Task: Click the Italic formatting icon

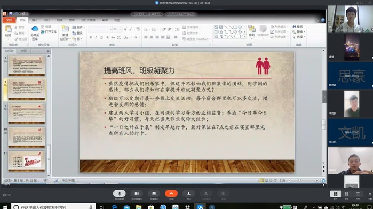Action: pyautogui.click(x=96, y=37)
